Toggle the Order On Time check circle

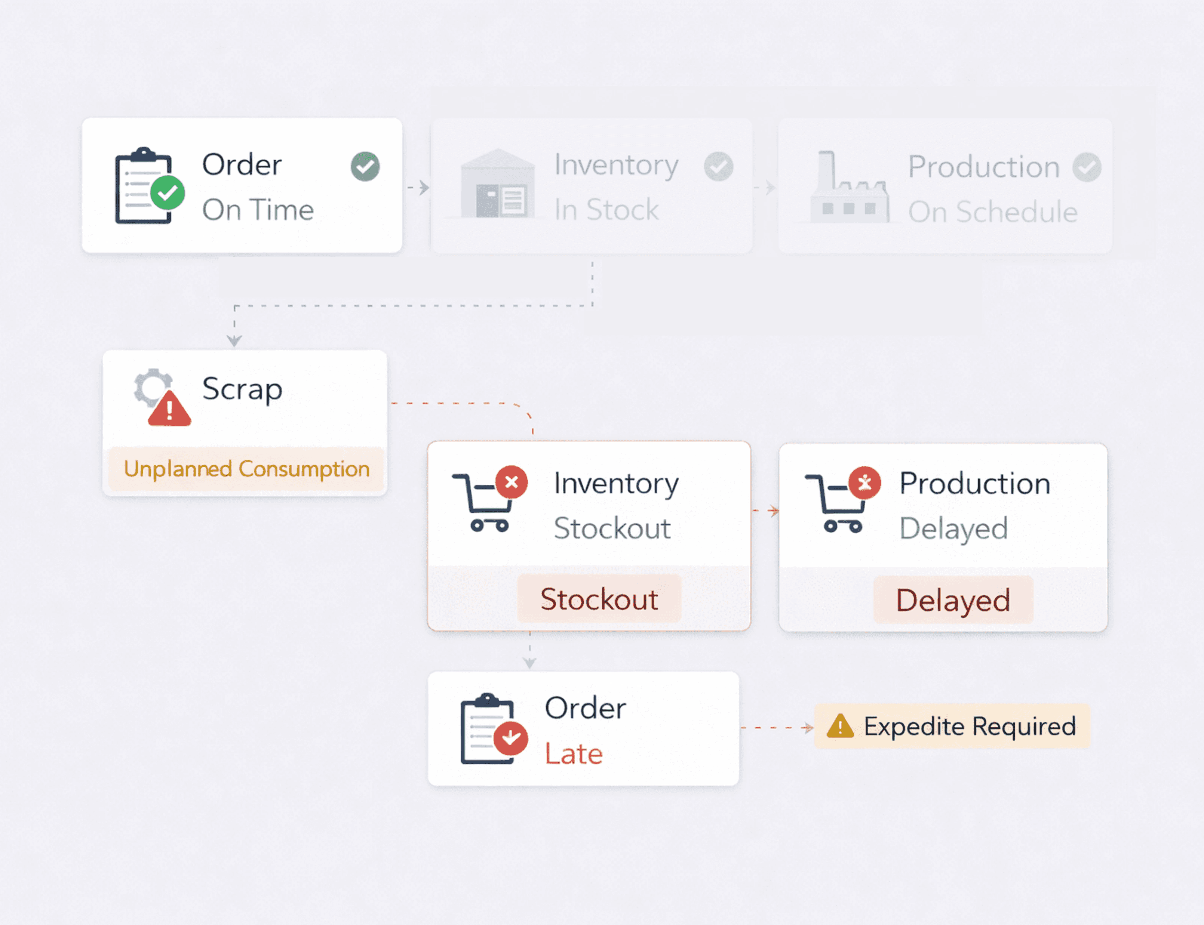click(x=365, y=166)
